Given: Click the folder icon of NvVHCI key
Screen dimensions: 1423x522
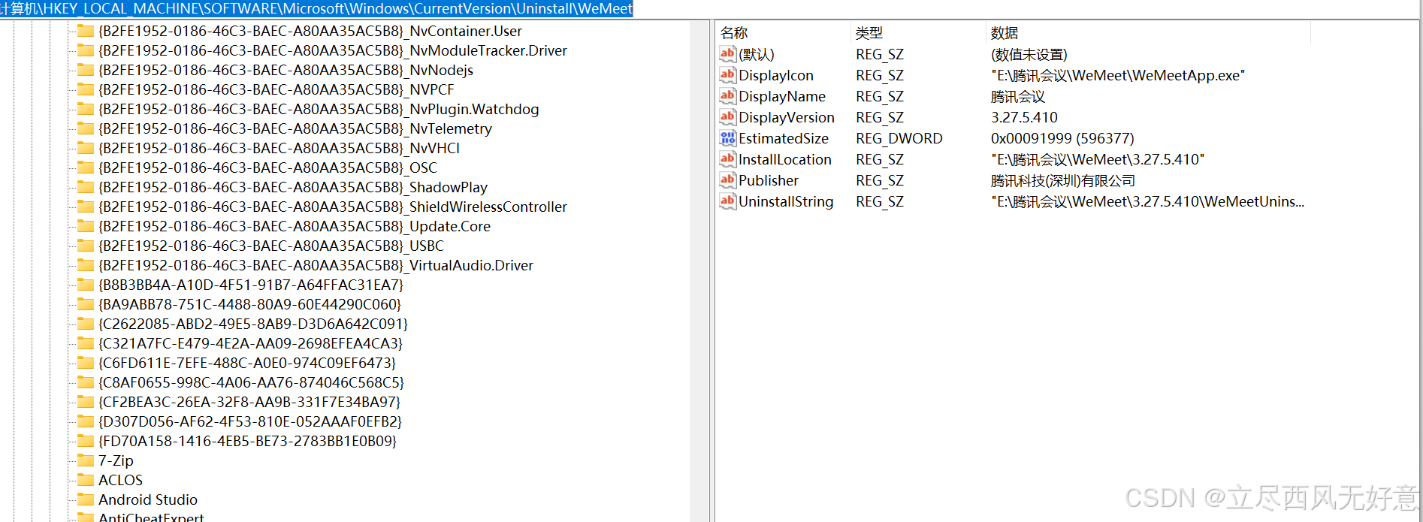Looking at the screenshot, I should 86,148.
